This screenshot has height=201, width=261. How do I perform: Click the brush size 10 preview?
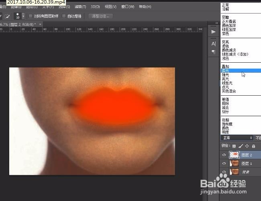(18, 16)
